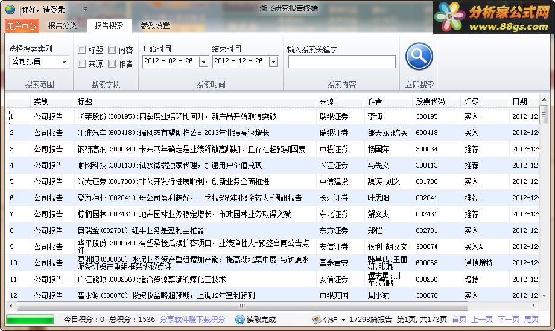
Task: Click the 你好，请登录 login text
Action: (43, 10)
